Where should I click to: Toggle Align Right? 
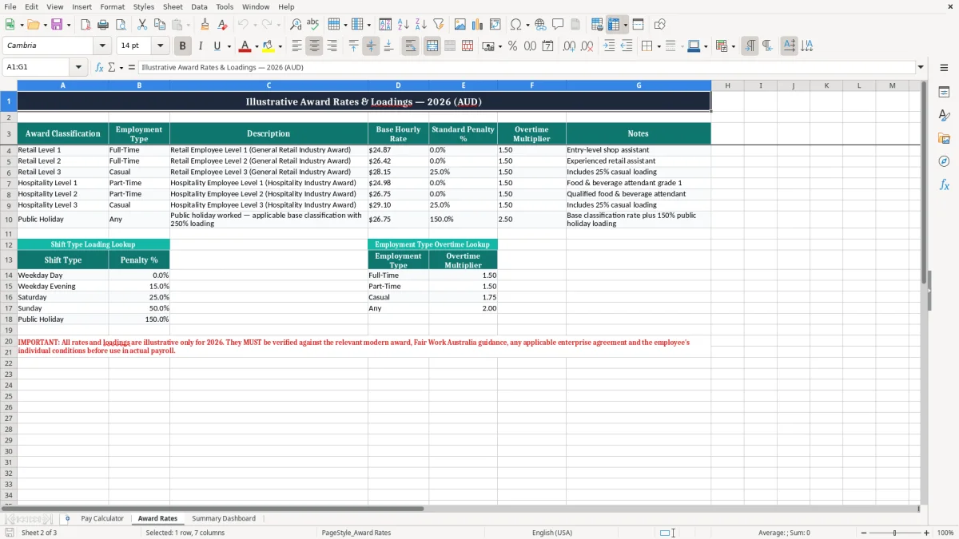[332, 46]
